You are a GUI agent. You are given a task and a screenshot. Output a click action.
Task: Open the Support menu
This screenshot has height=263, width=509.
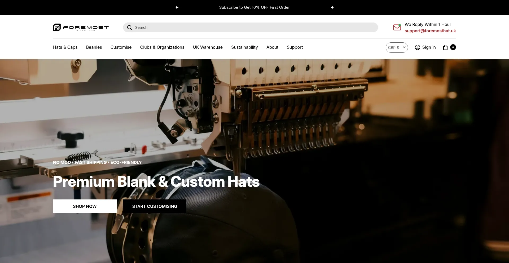pyautogui.click(x=295, y=47)
